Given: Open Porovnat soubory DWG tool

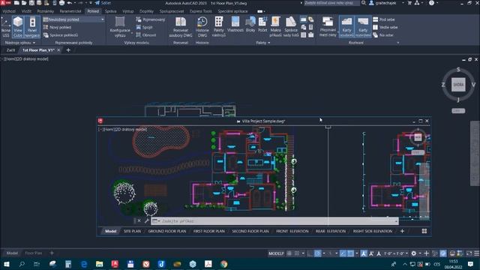Looking at the screenshot, I should (x=181, y=27).
